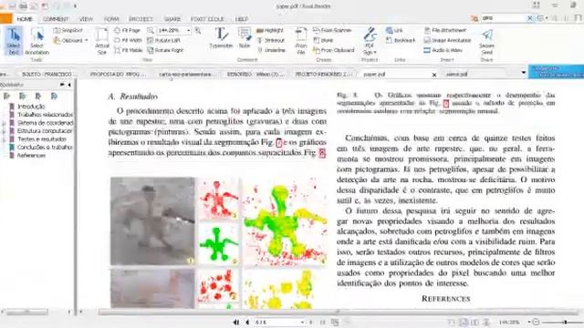Viewport: 584px width, 328px height.
Task: Open the References bookmark
Action: (31, 156)
